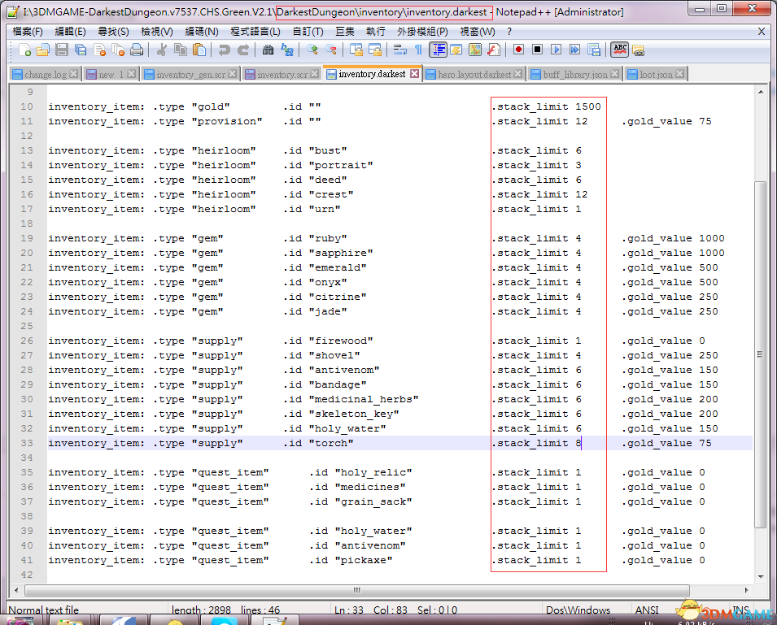Click the Save All icon
777x625 pixels.
click(x=81, y=50)
